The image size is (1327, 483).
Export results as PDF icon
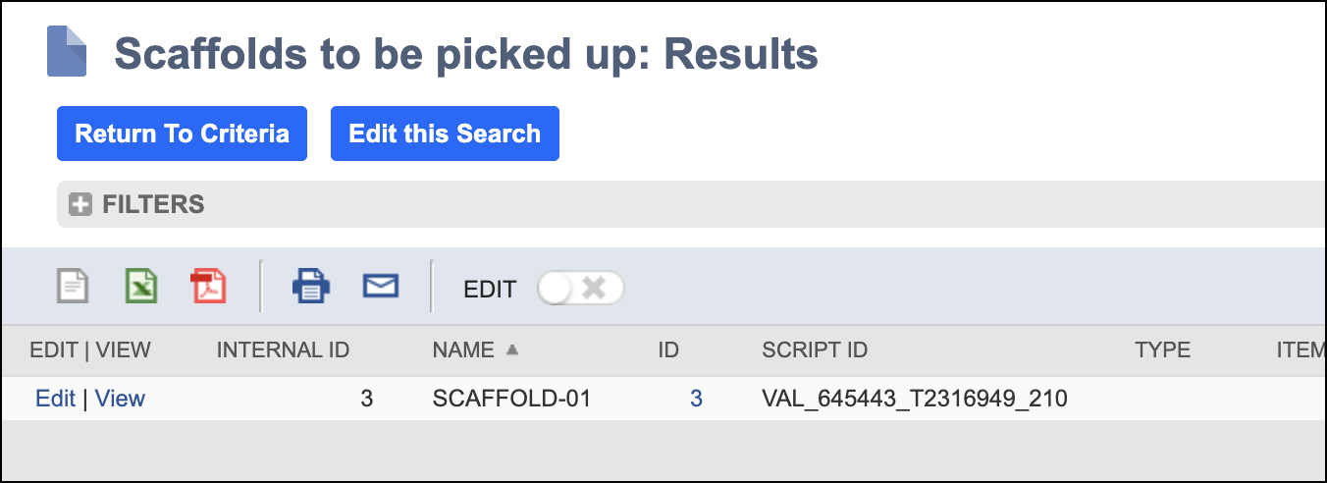point(208,287)
